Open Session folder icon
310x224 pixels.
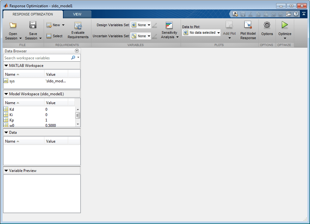pos(13,25)
